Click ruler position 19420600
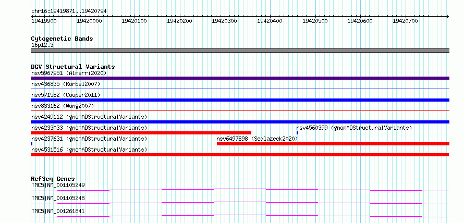Screen dimensions: 464x223 [x=360, y=21]
